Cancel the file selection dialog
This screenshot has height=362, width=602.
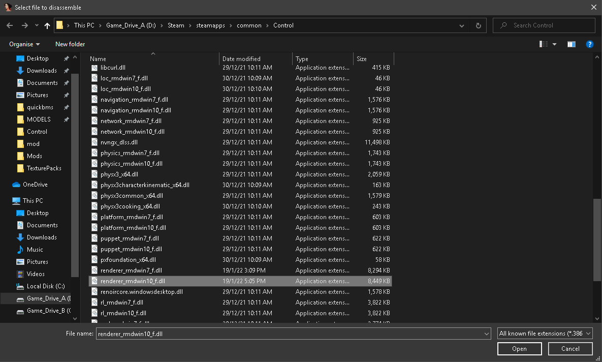570,349
